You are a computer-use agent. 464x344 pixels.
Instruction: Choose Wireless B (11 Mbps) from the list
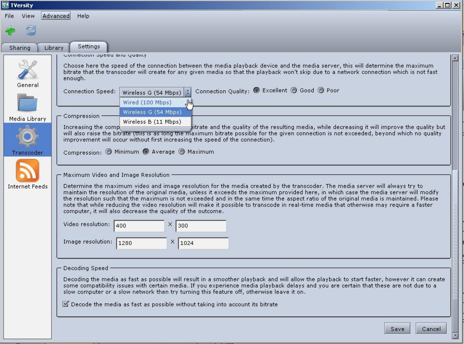(155, 122)
